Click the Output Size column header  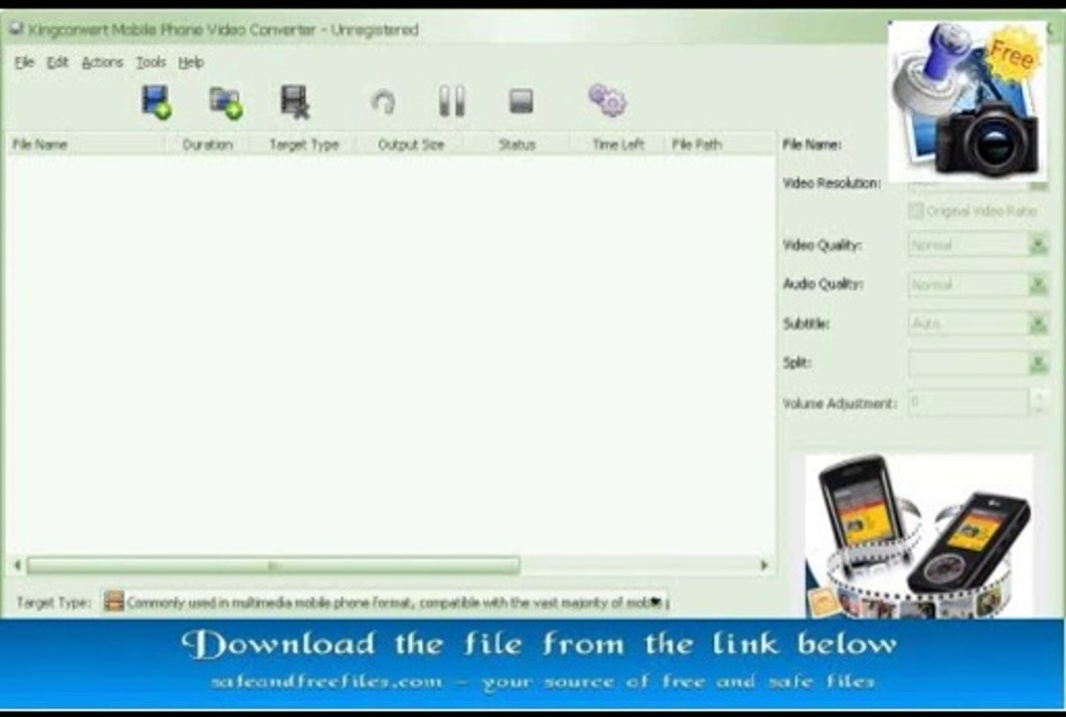411,144
